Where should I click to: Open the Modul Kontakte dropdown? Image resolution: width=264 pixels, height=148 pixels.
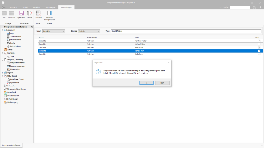[x=53, y=31]
